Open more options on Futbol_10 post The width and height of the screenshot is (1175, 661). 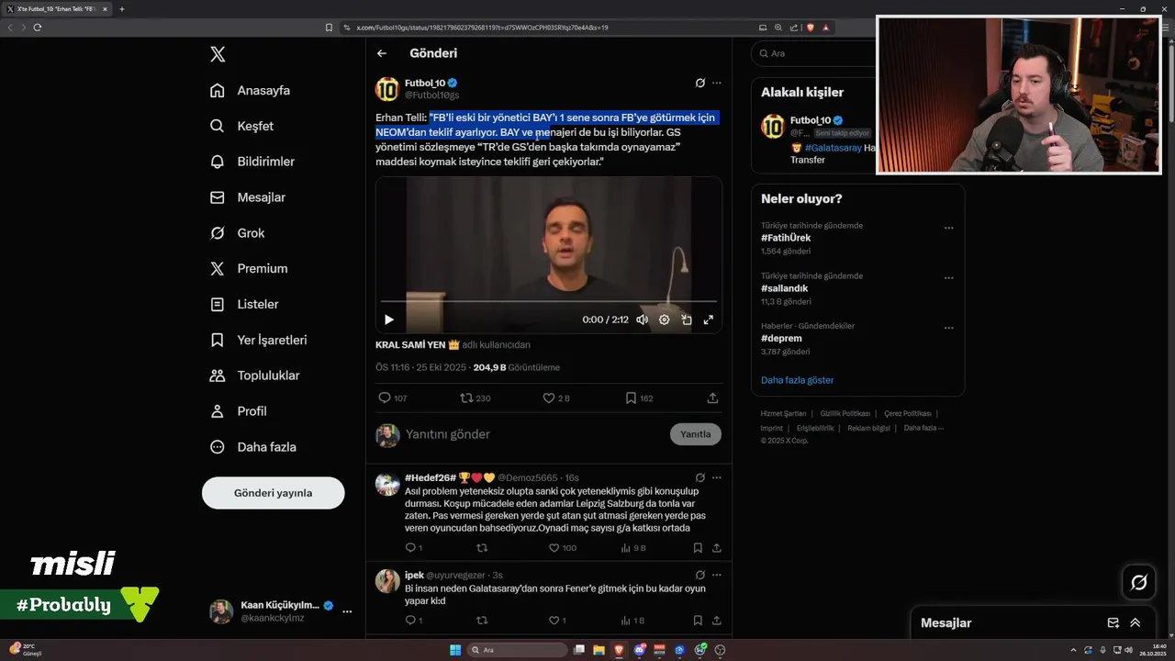(717, 83)
